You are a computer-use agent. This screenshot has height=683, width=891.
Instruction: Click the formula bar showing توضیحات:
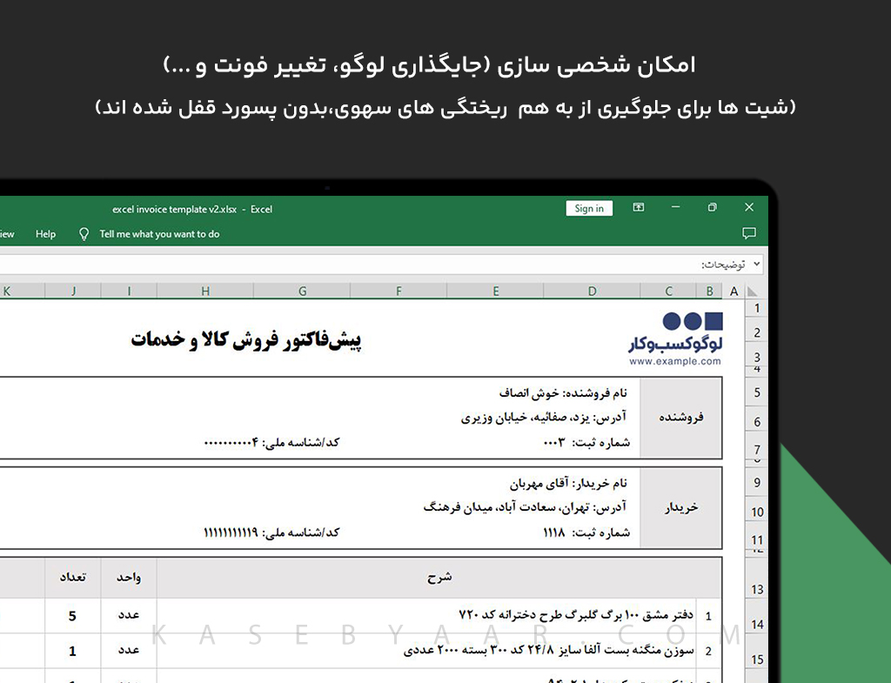click(x=381, y=264)
